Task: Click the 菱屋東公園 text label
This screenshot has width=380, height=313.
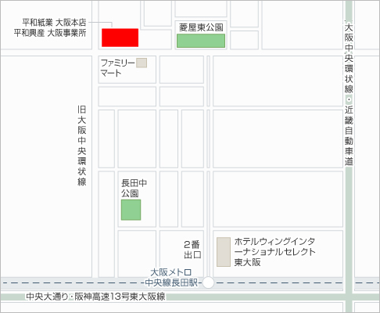Action: 201,27
